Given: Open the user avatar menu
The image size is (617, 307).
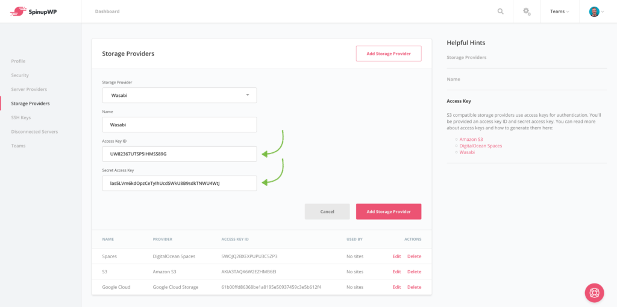Looking at the screenshot, I should pyautogui.click(x=597, y=11).
